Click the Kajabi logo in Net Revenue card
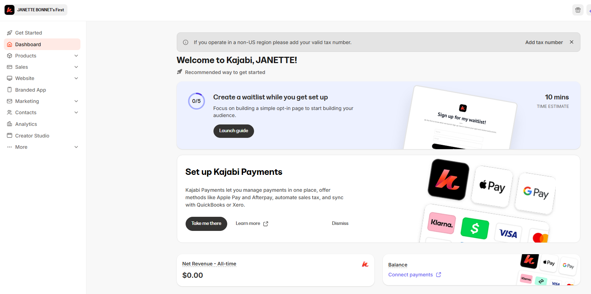Screen dimensions: 591x294 click(x=365, y=264)
